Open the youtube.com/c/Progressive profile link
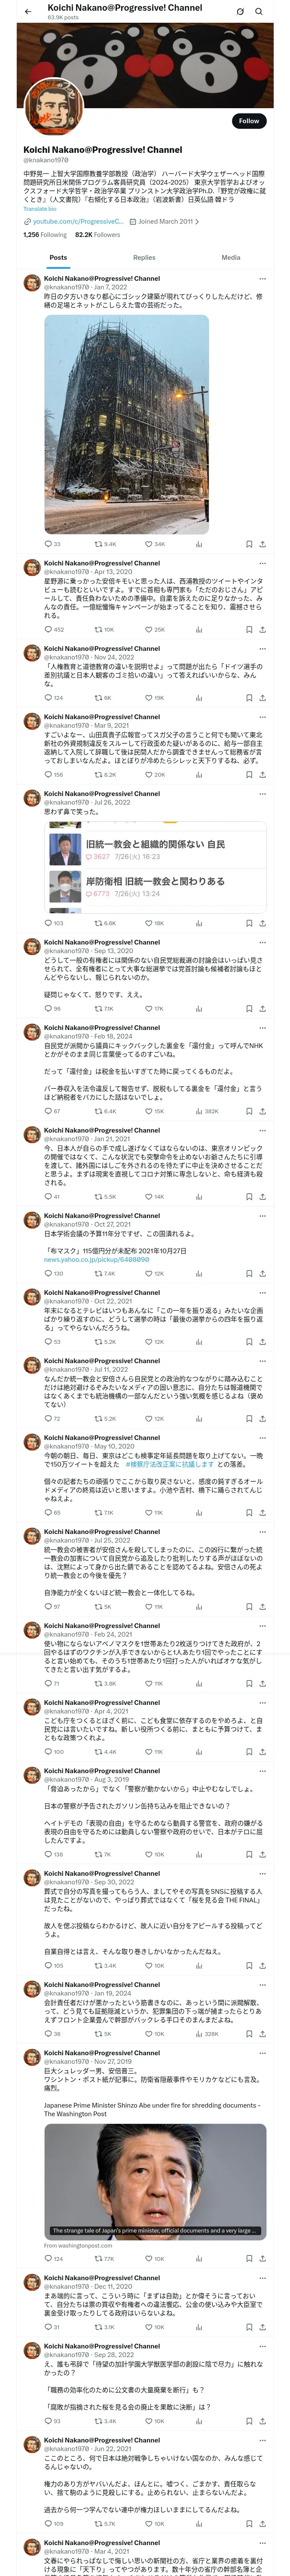Image resolution: width=290 pixels, height=2576 pixels. point(73,221)
